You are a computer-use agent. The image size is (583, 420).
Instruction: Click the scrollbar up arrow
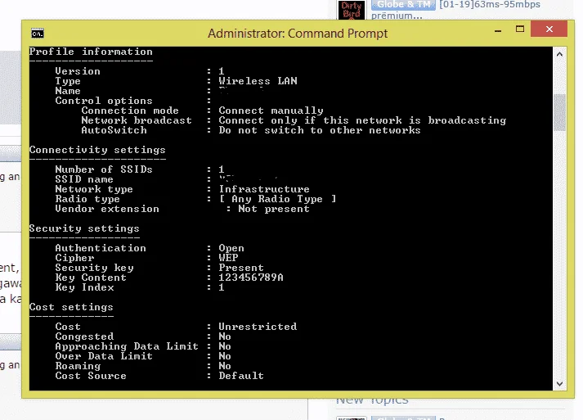pos(559,54)
